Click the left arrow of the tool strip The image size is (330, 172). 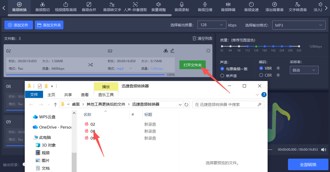pyautogui.click(x=4, y=8)
